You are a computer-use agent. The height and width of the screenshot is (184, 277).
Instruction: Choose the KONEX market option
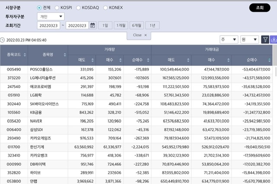click(x=106, y=8)
